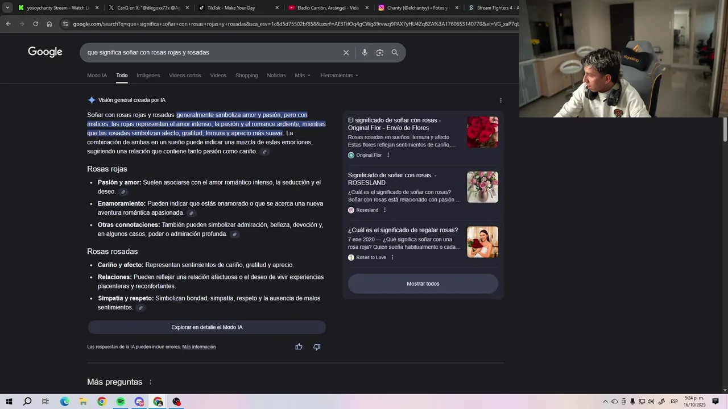The image size is (728, 409).
Task: Close the CanG en X browser tab
Action: (x=187, y=8)
